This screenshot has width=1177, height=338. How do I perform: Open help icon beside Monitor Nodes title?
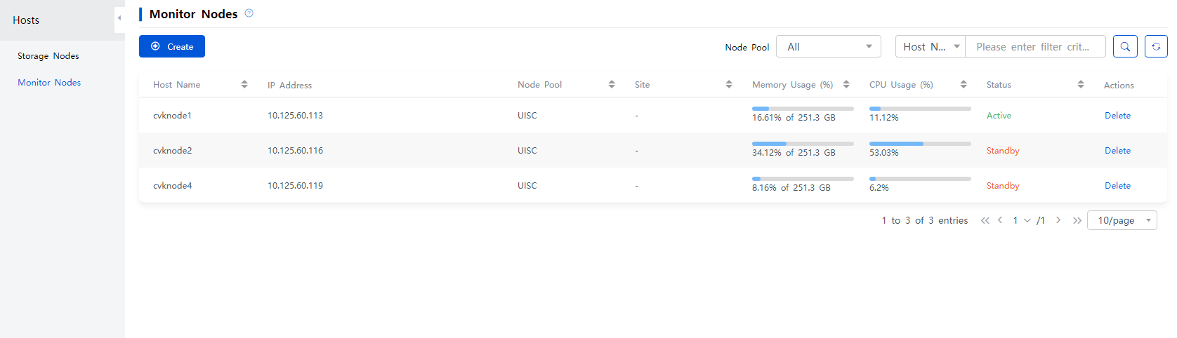(x=249, y=13)
